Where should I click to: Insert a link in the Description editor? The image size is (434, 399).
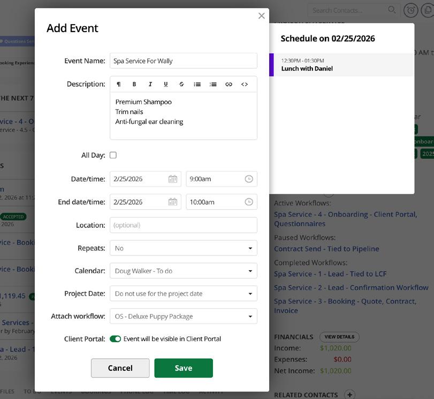tap(229, 85)
